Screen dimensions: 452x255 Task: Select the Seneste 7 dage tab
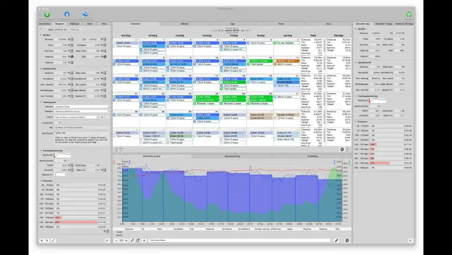click(x=384, y=24)
